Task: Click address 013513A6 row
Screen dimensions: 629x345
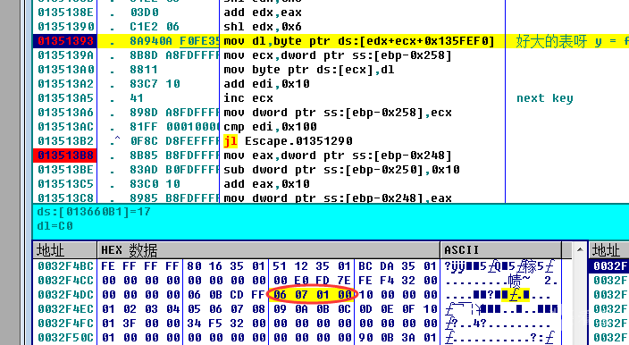Action: coord(65,113)
